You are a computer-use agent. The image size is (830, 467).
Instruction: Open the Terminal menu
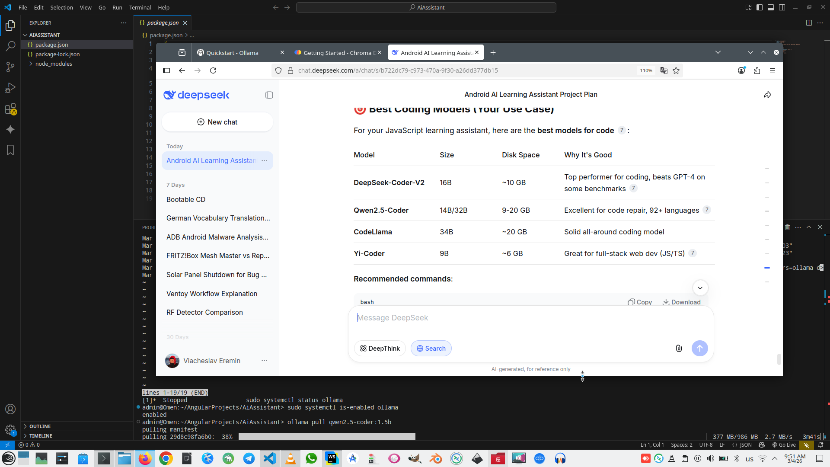pos(140,7)
